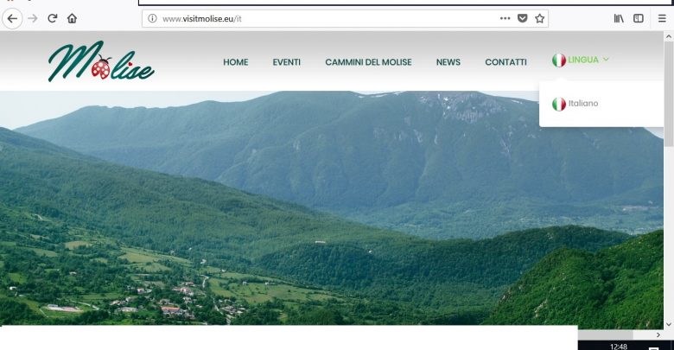Bookmark this page with the star icon
This screenshot has width=674, height=350.
(540, 18)
